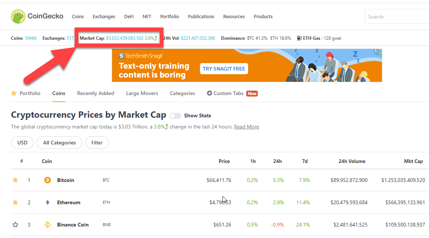
Task: Click the TRY SNAGIT FREE button
Action: (224, 69)
